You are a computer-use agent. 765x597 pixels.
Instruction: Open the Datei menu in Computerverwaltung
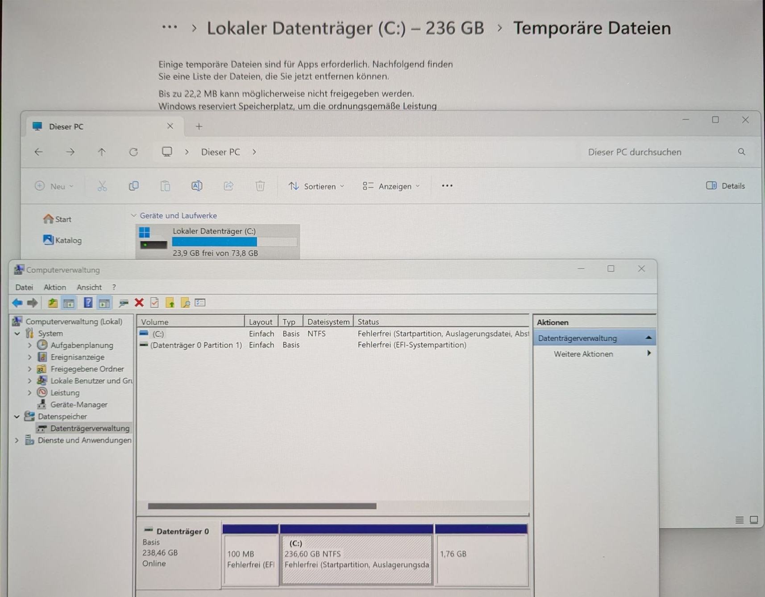click(24, 288)
